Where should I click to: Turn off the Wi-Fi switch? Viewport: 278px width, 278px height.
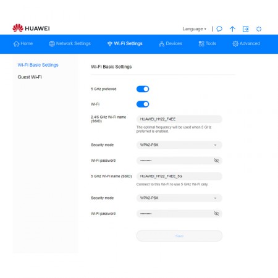point(143,104)
